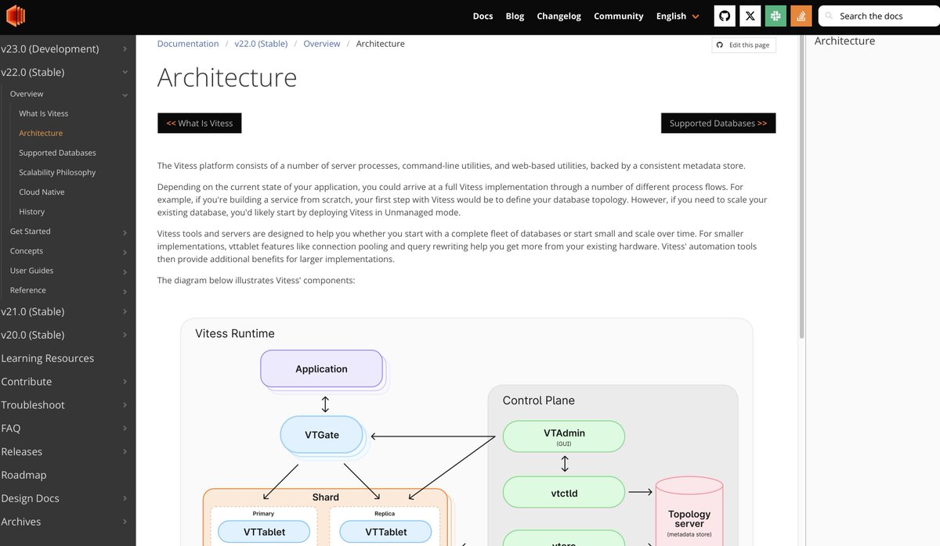Collapse the Overview section chevron
This screenshot has width=940, height=546.
tap(125, 95)
